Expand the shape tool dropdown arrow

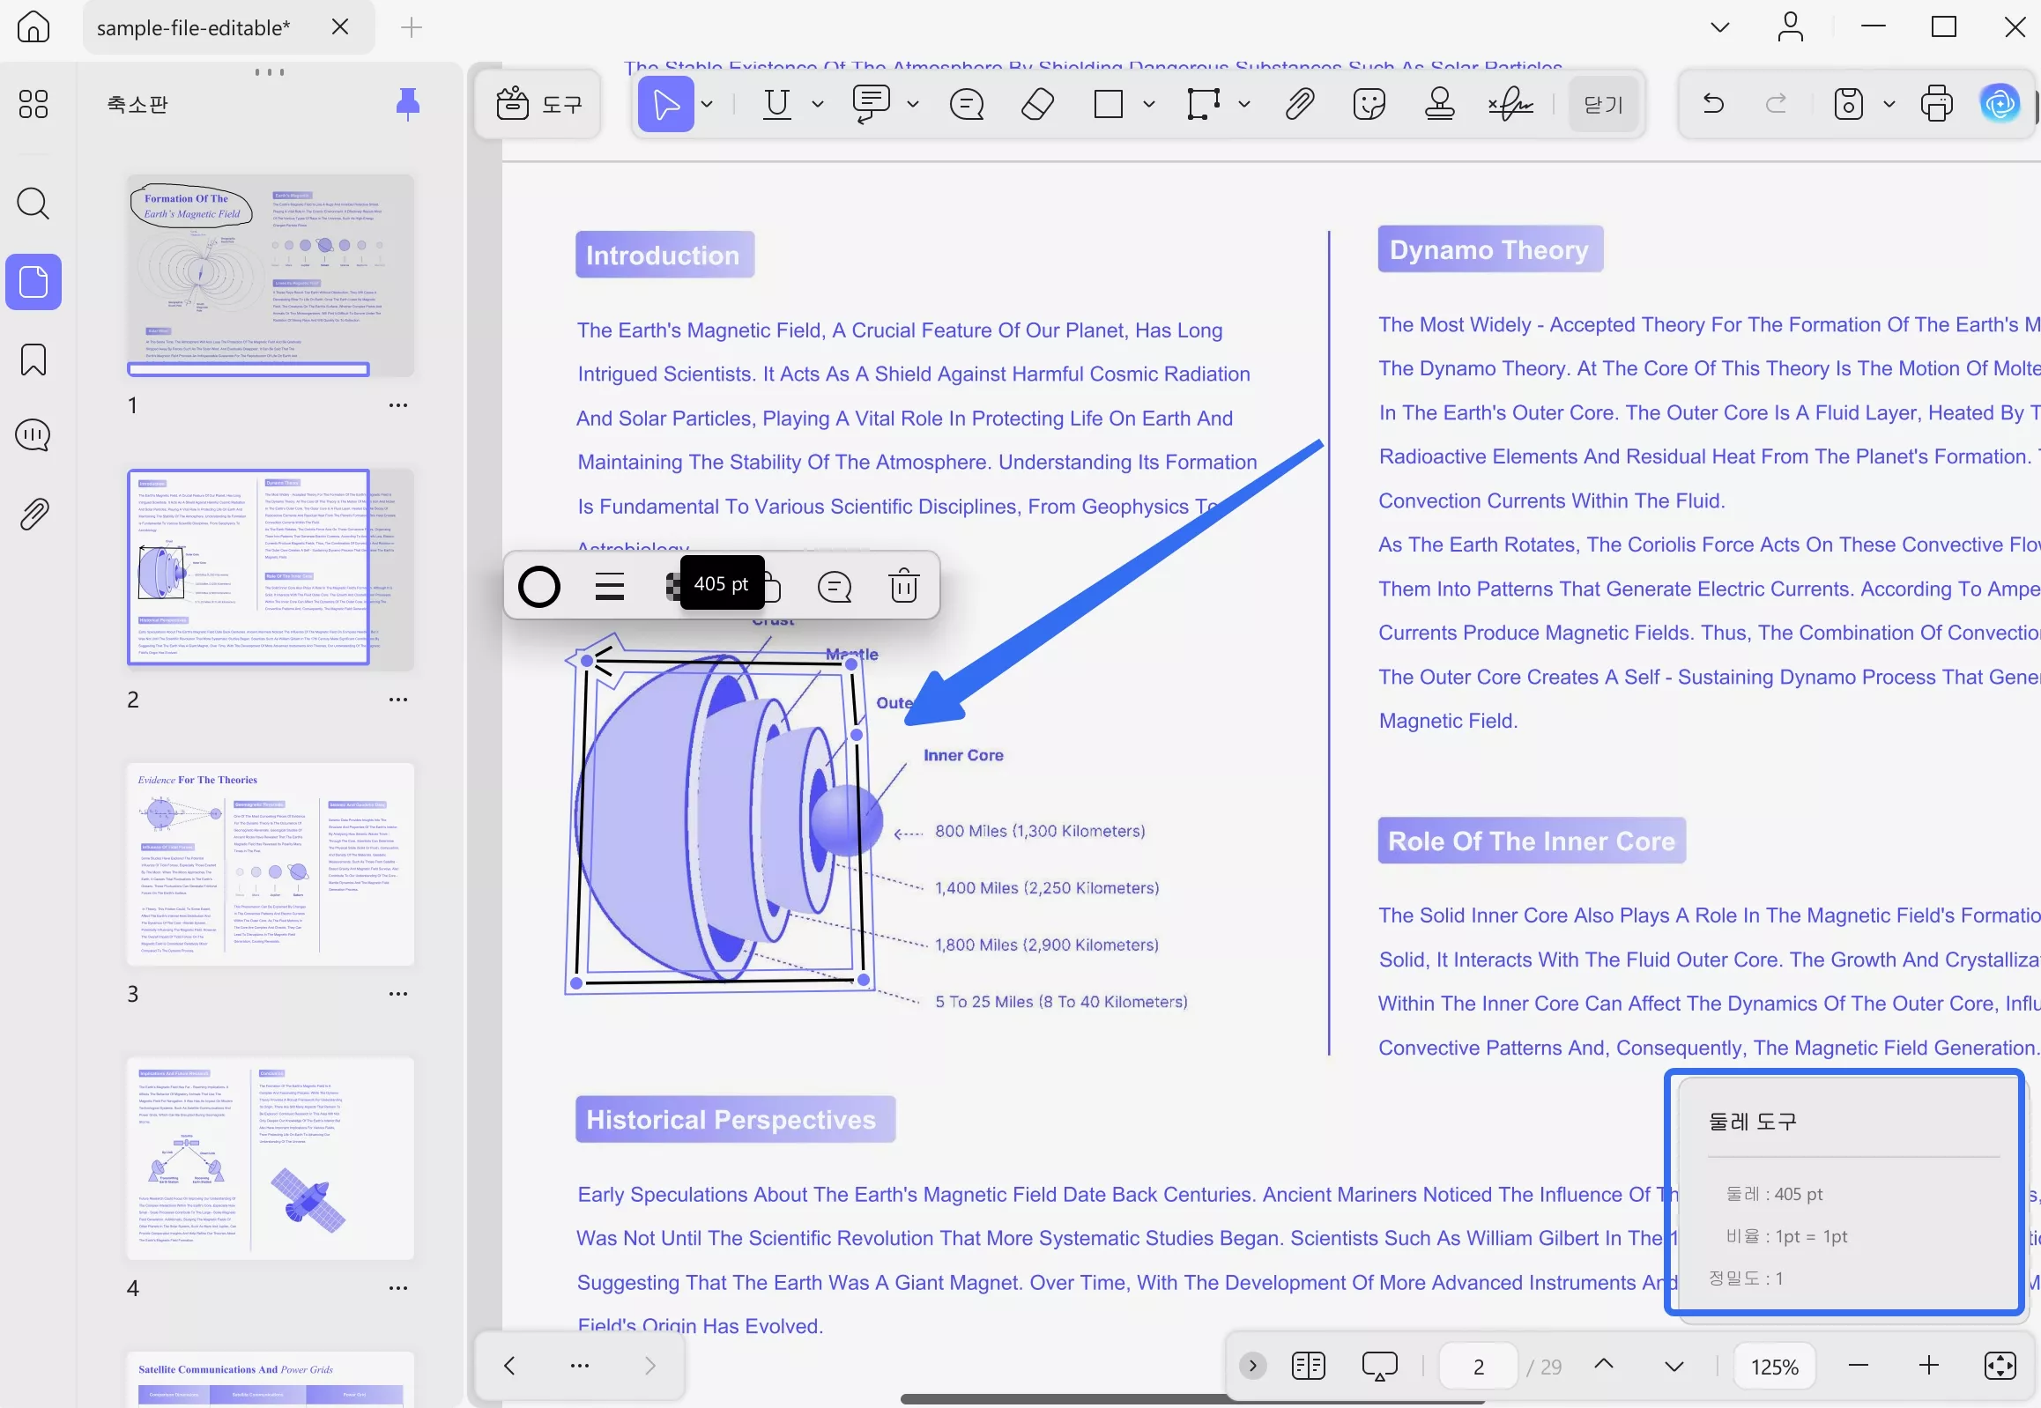(x=1149, y=104)
